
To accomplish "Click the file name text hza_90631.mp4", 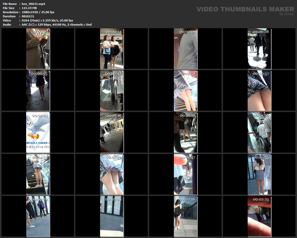I will (x=33, y=4).
